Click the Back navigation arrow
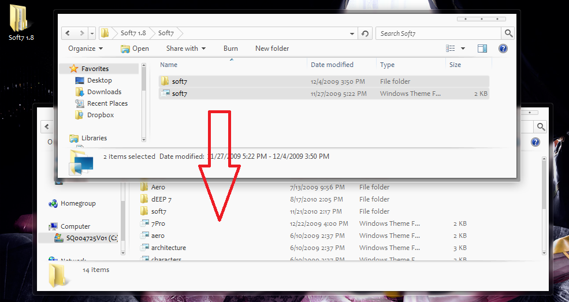The height and width of the screenshot is (302, 569). 68,33
